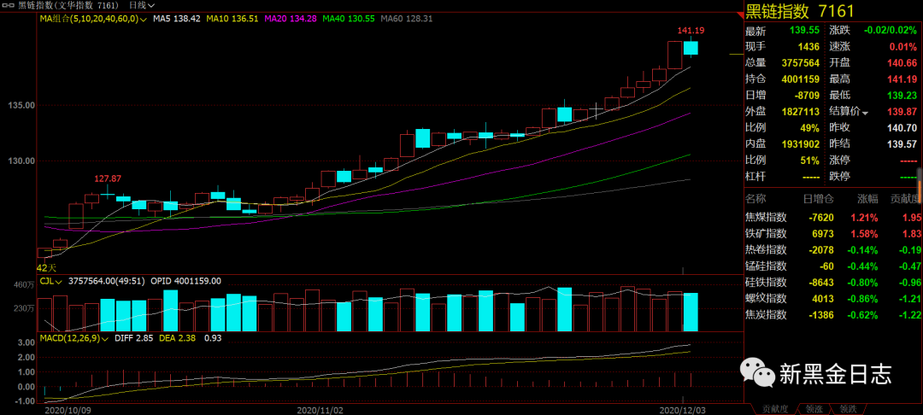Expand the 结算价 dropdown arrow
923x415 pixels.
(865, 112)
